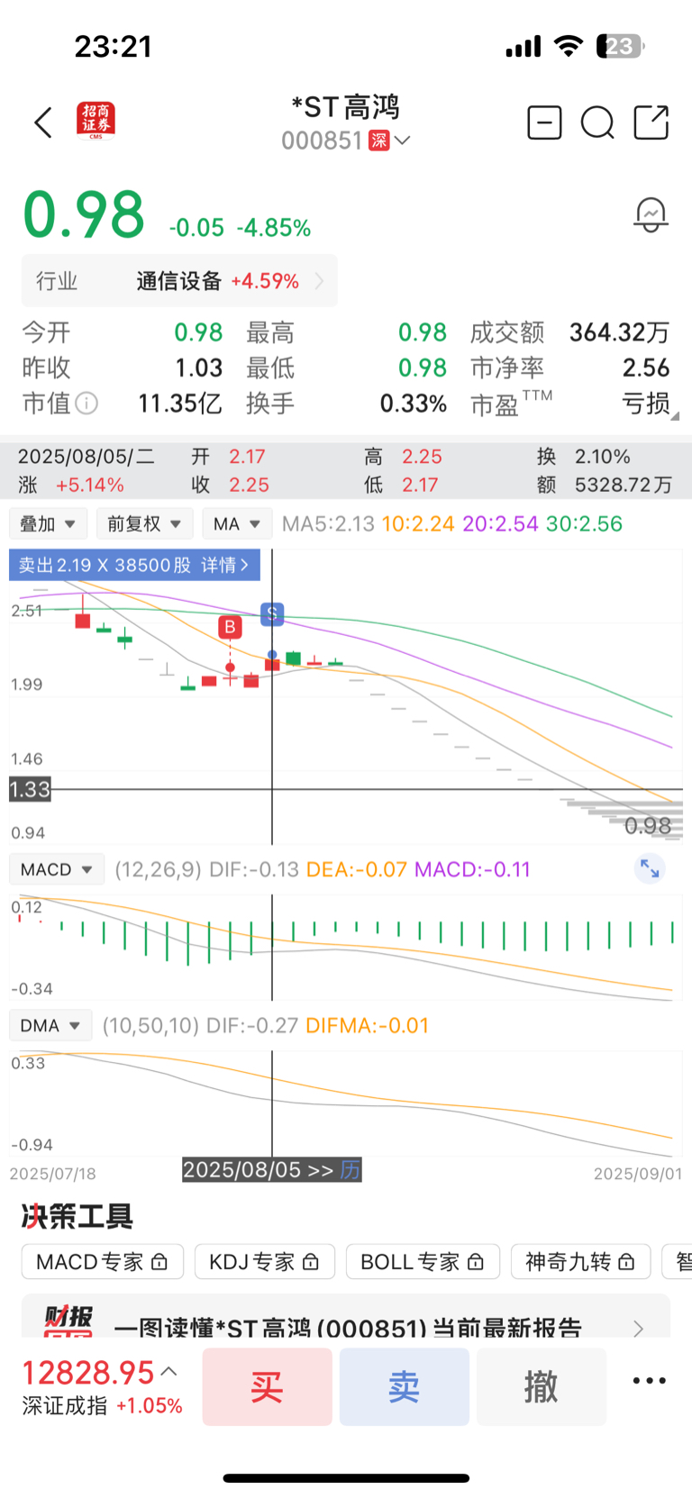Image resolution: width=692 pixels, height=1498 pixels.
Task: Open 一图读懂 report chevron
Action: 639,1329
